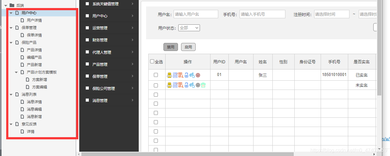The image size is (390, 156).
Task: Collapse the 意见反馈 tree node arrow
Action: point(11,124)
